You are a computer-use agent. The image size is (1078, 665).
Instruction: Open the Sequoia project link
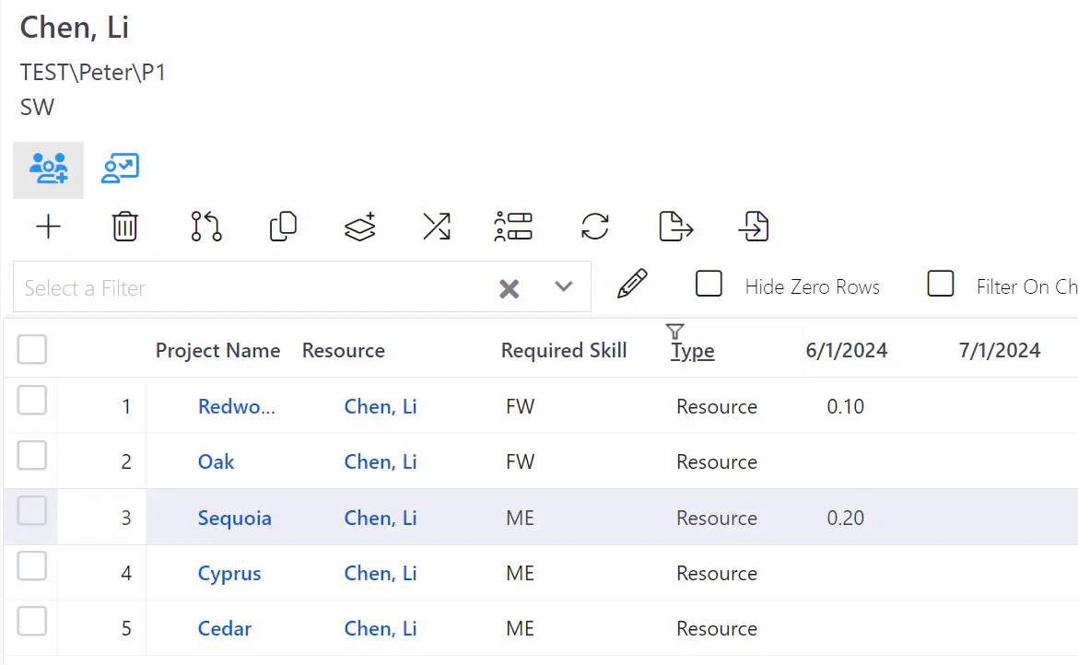234,518
